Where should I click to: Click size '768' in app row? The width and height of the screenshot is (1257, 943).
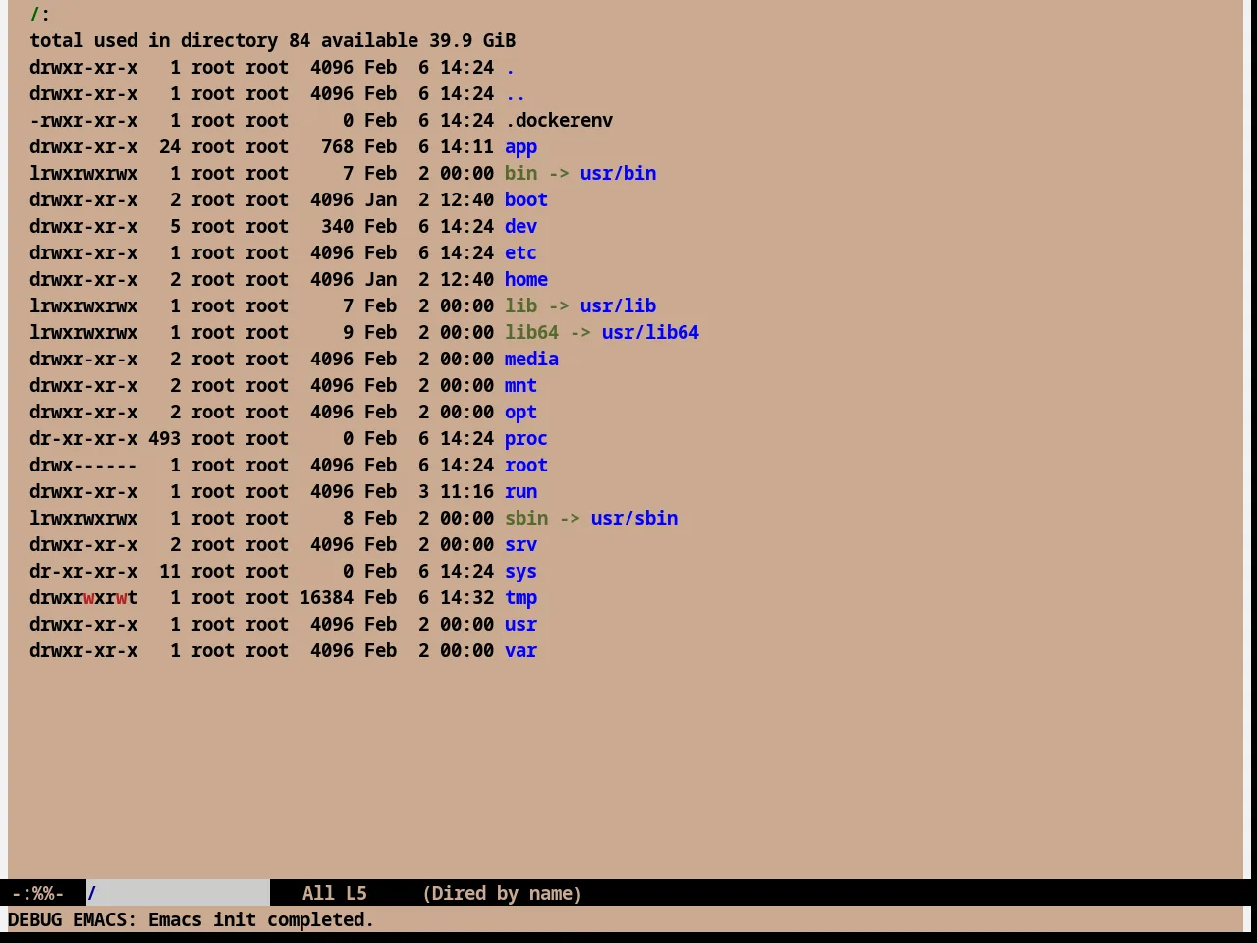pyautogui.click(x=337, y=147)
